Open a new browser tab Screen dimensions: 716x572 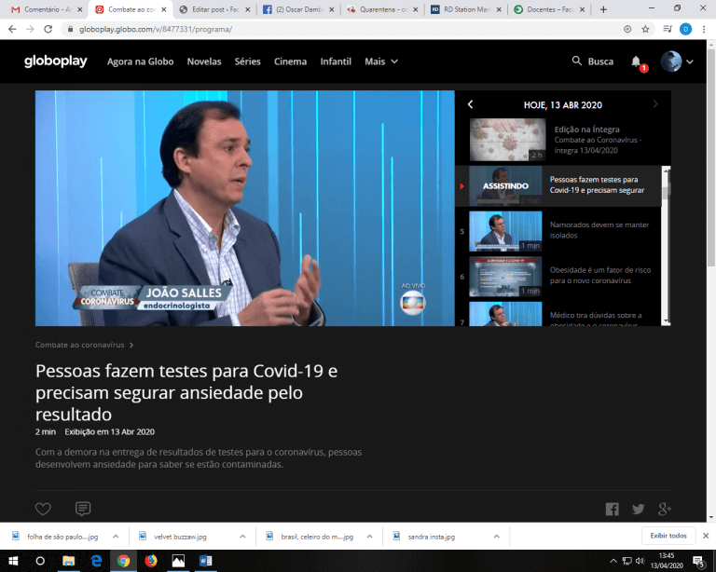[603, 9]
